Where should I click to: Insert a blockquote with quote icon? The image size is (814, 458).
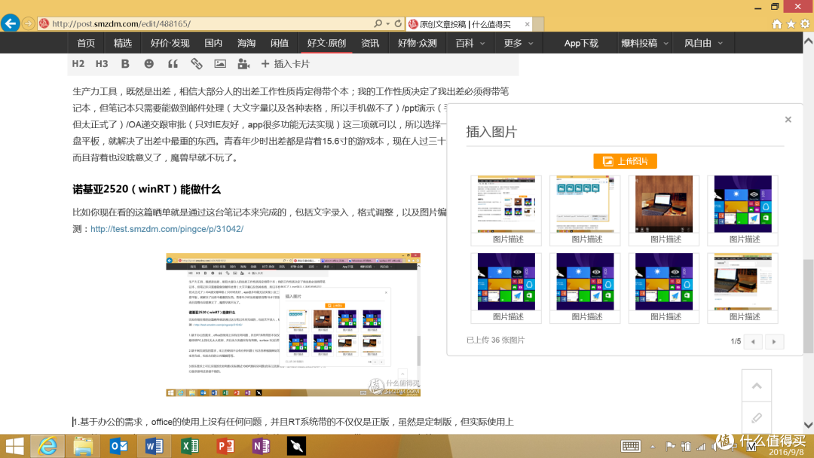pos(173,64)
